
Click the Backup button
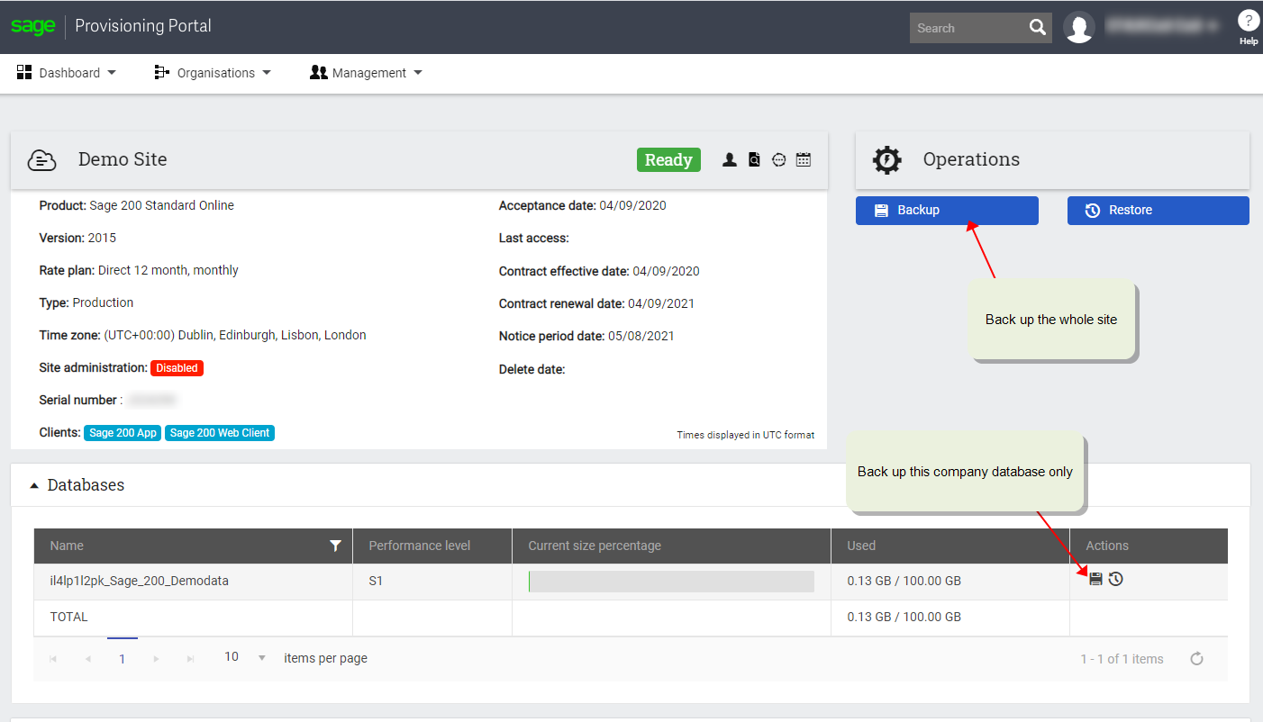click(947, 211)
